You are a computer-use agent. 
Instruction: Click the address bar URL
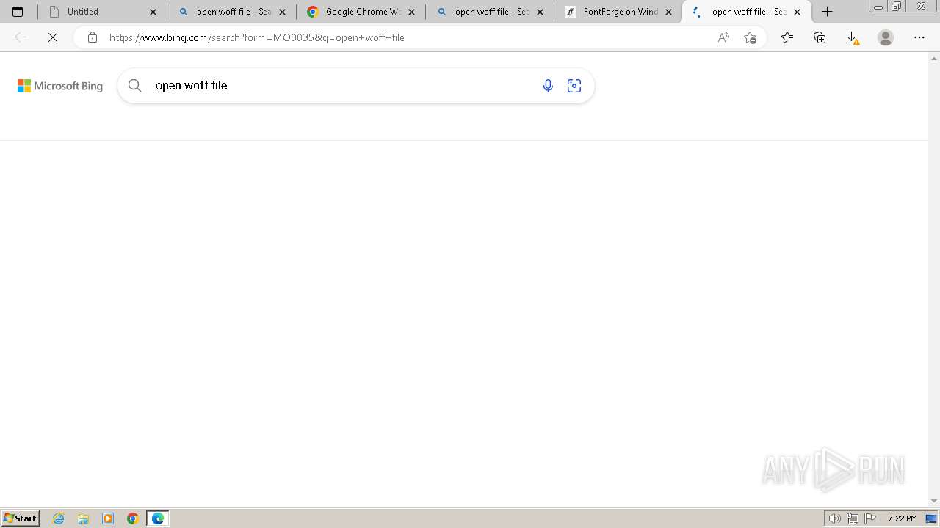point(257,37)
